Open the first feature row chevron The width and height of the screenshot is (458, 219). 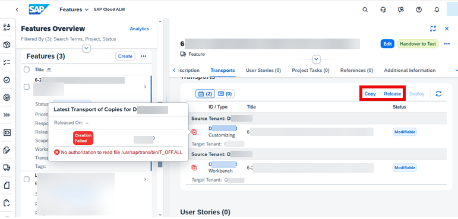coord(145,87)
